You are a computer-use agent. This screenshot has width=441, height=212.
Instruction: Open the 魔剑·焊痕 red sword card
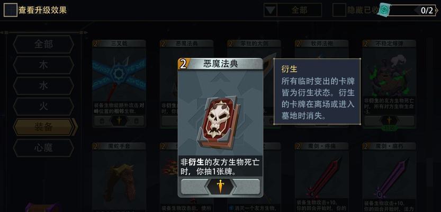(321, 174)
